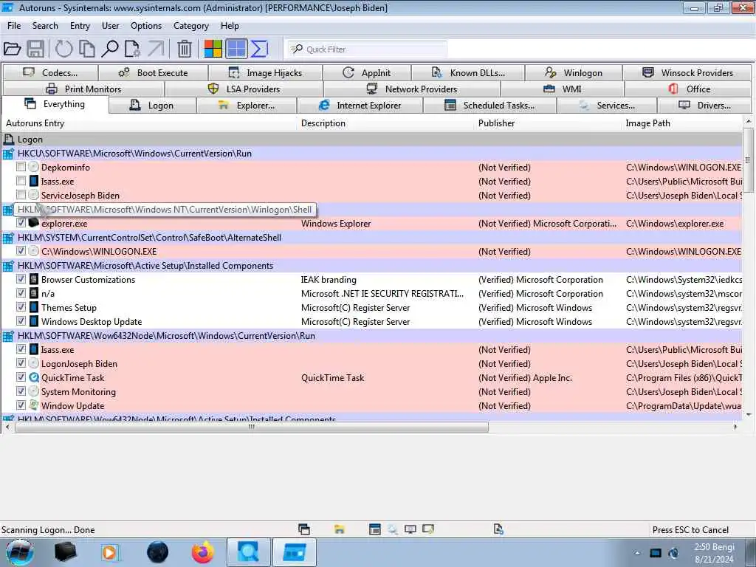756x567 pixels.
Task: Switch to the Explorer tab
Action: tap(247, 105)
